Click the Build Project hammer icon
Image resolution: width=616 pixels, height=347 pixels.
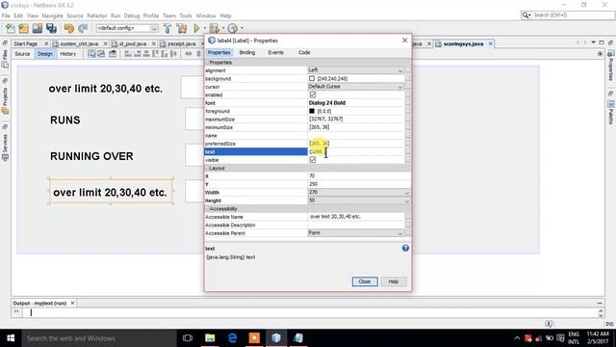point(167,28)
